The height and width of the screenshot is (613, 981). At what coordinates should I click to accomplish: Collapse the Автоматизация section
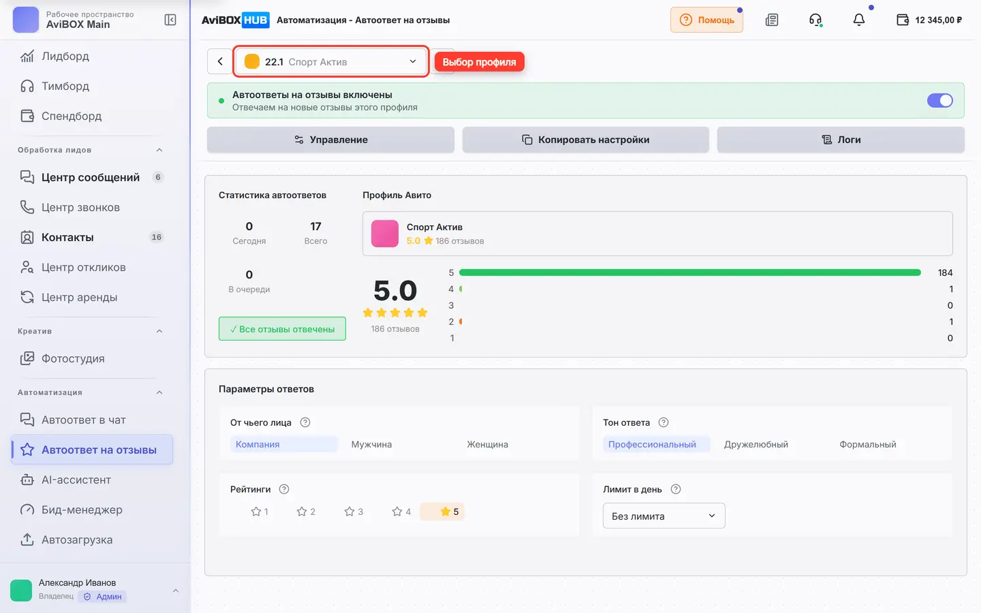pyautogui.click(x=159, y=392)
